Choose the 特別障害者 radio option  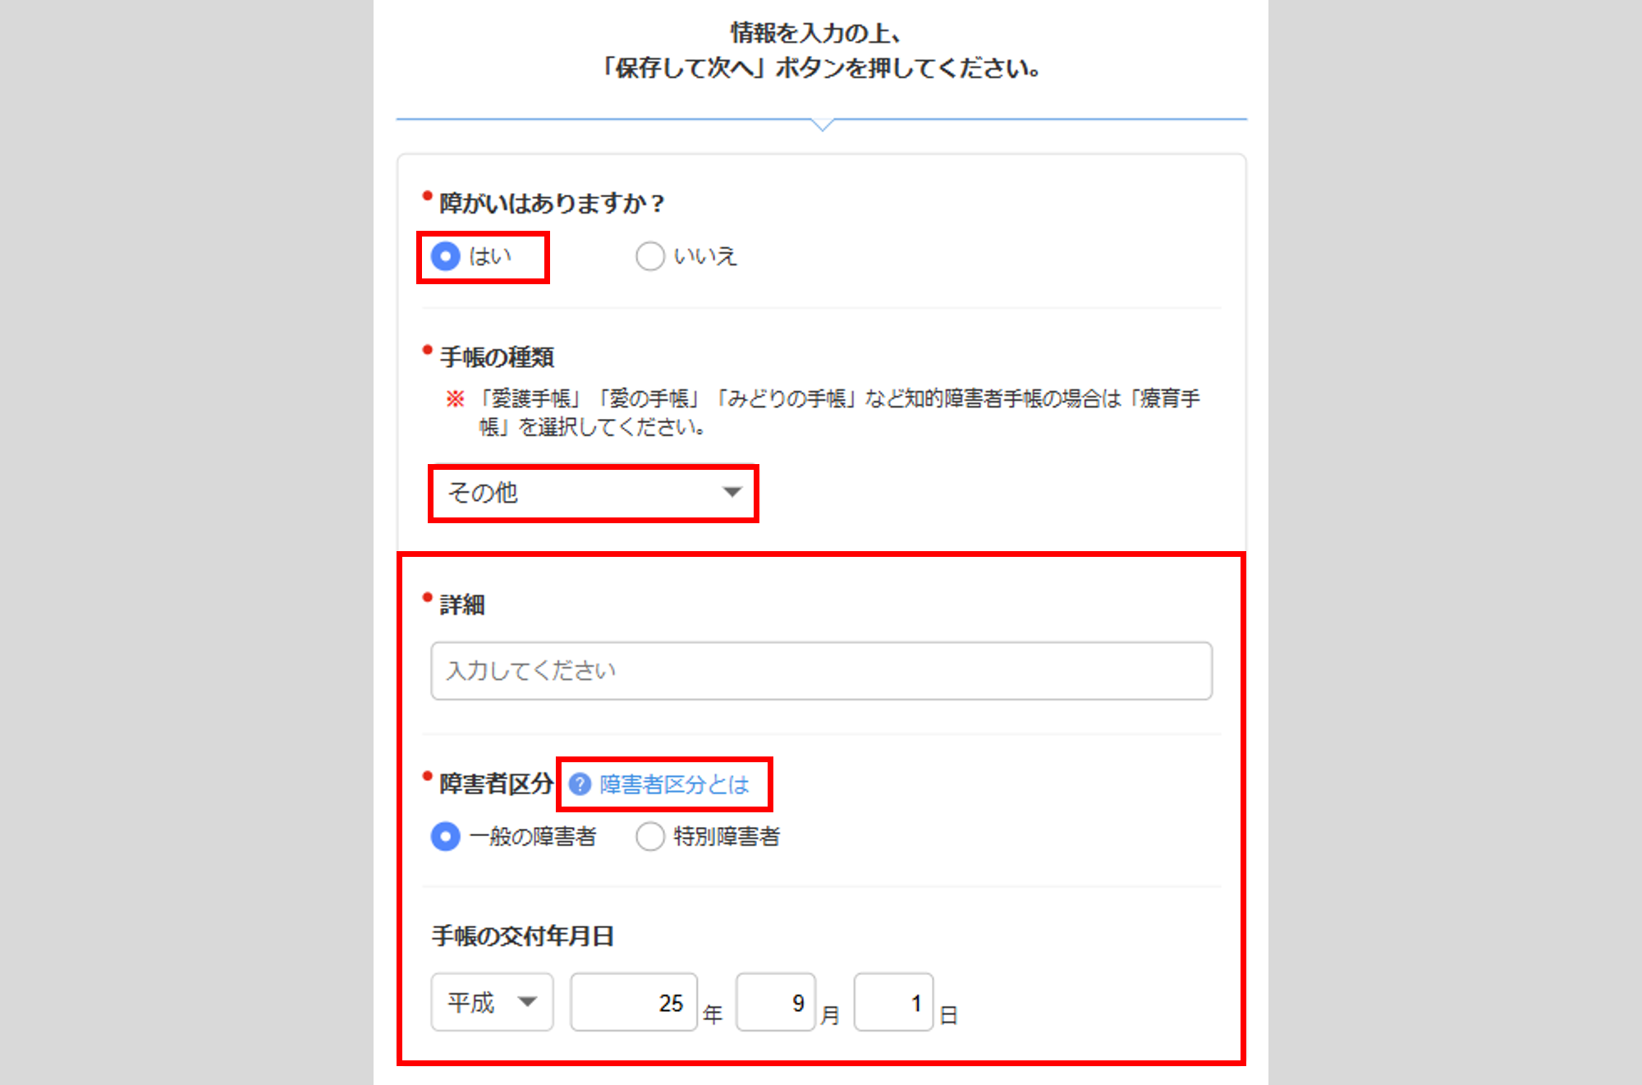pos(649,837)
